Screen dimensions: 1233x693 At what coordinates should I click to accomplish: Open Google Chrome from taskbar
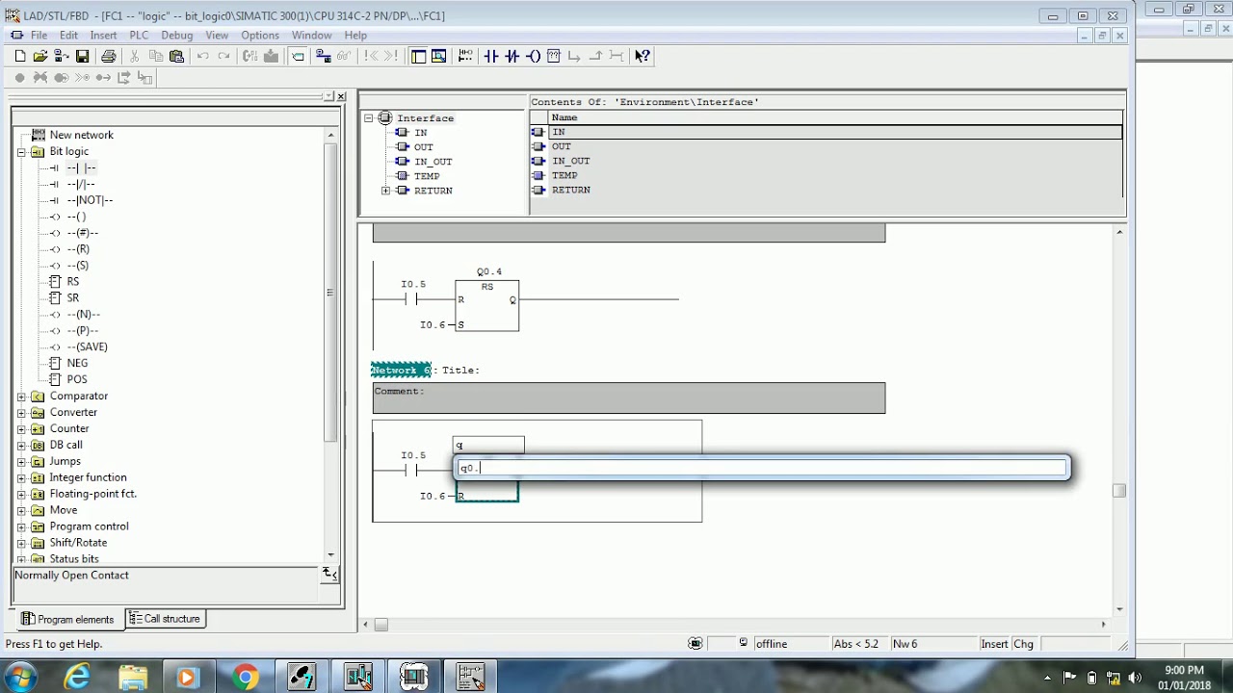[x=245, y=677]
